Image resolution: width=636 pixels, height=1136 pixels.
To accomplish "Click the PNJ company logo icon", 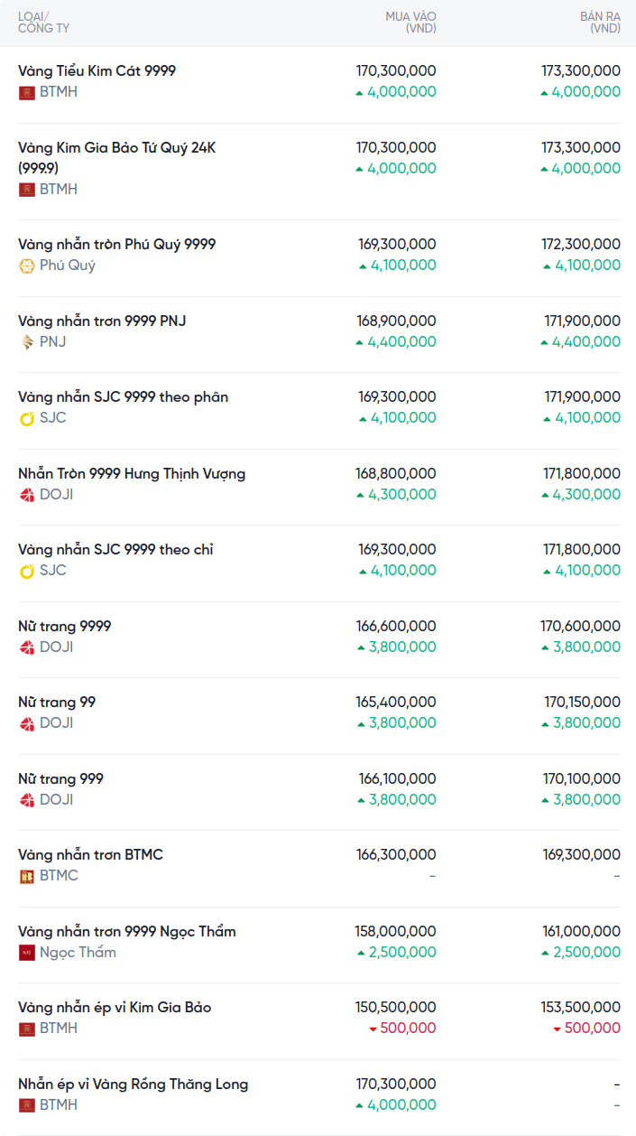I will point(27,342).
